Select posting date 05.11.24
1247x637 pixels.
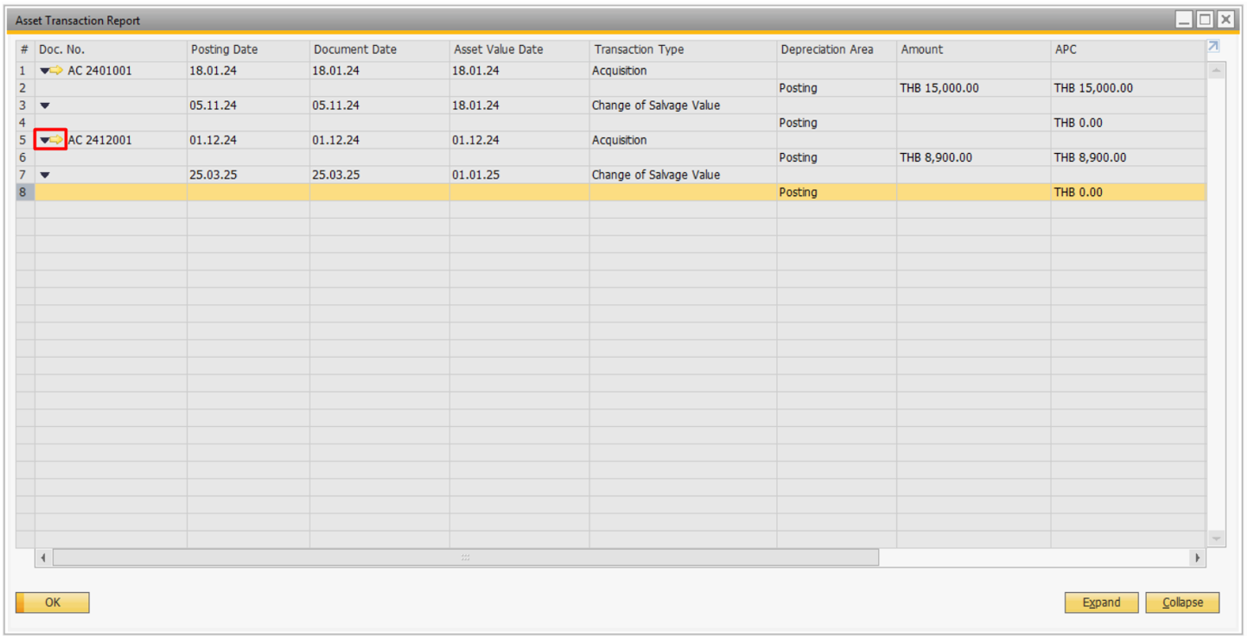point(213,105)
